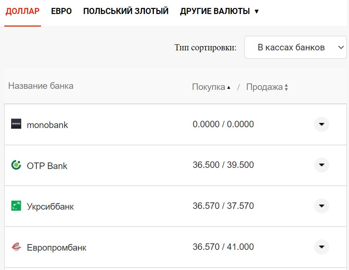
Task: Click the Укрсиббанк logo icon
Action: 17,206
